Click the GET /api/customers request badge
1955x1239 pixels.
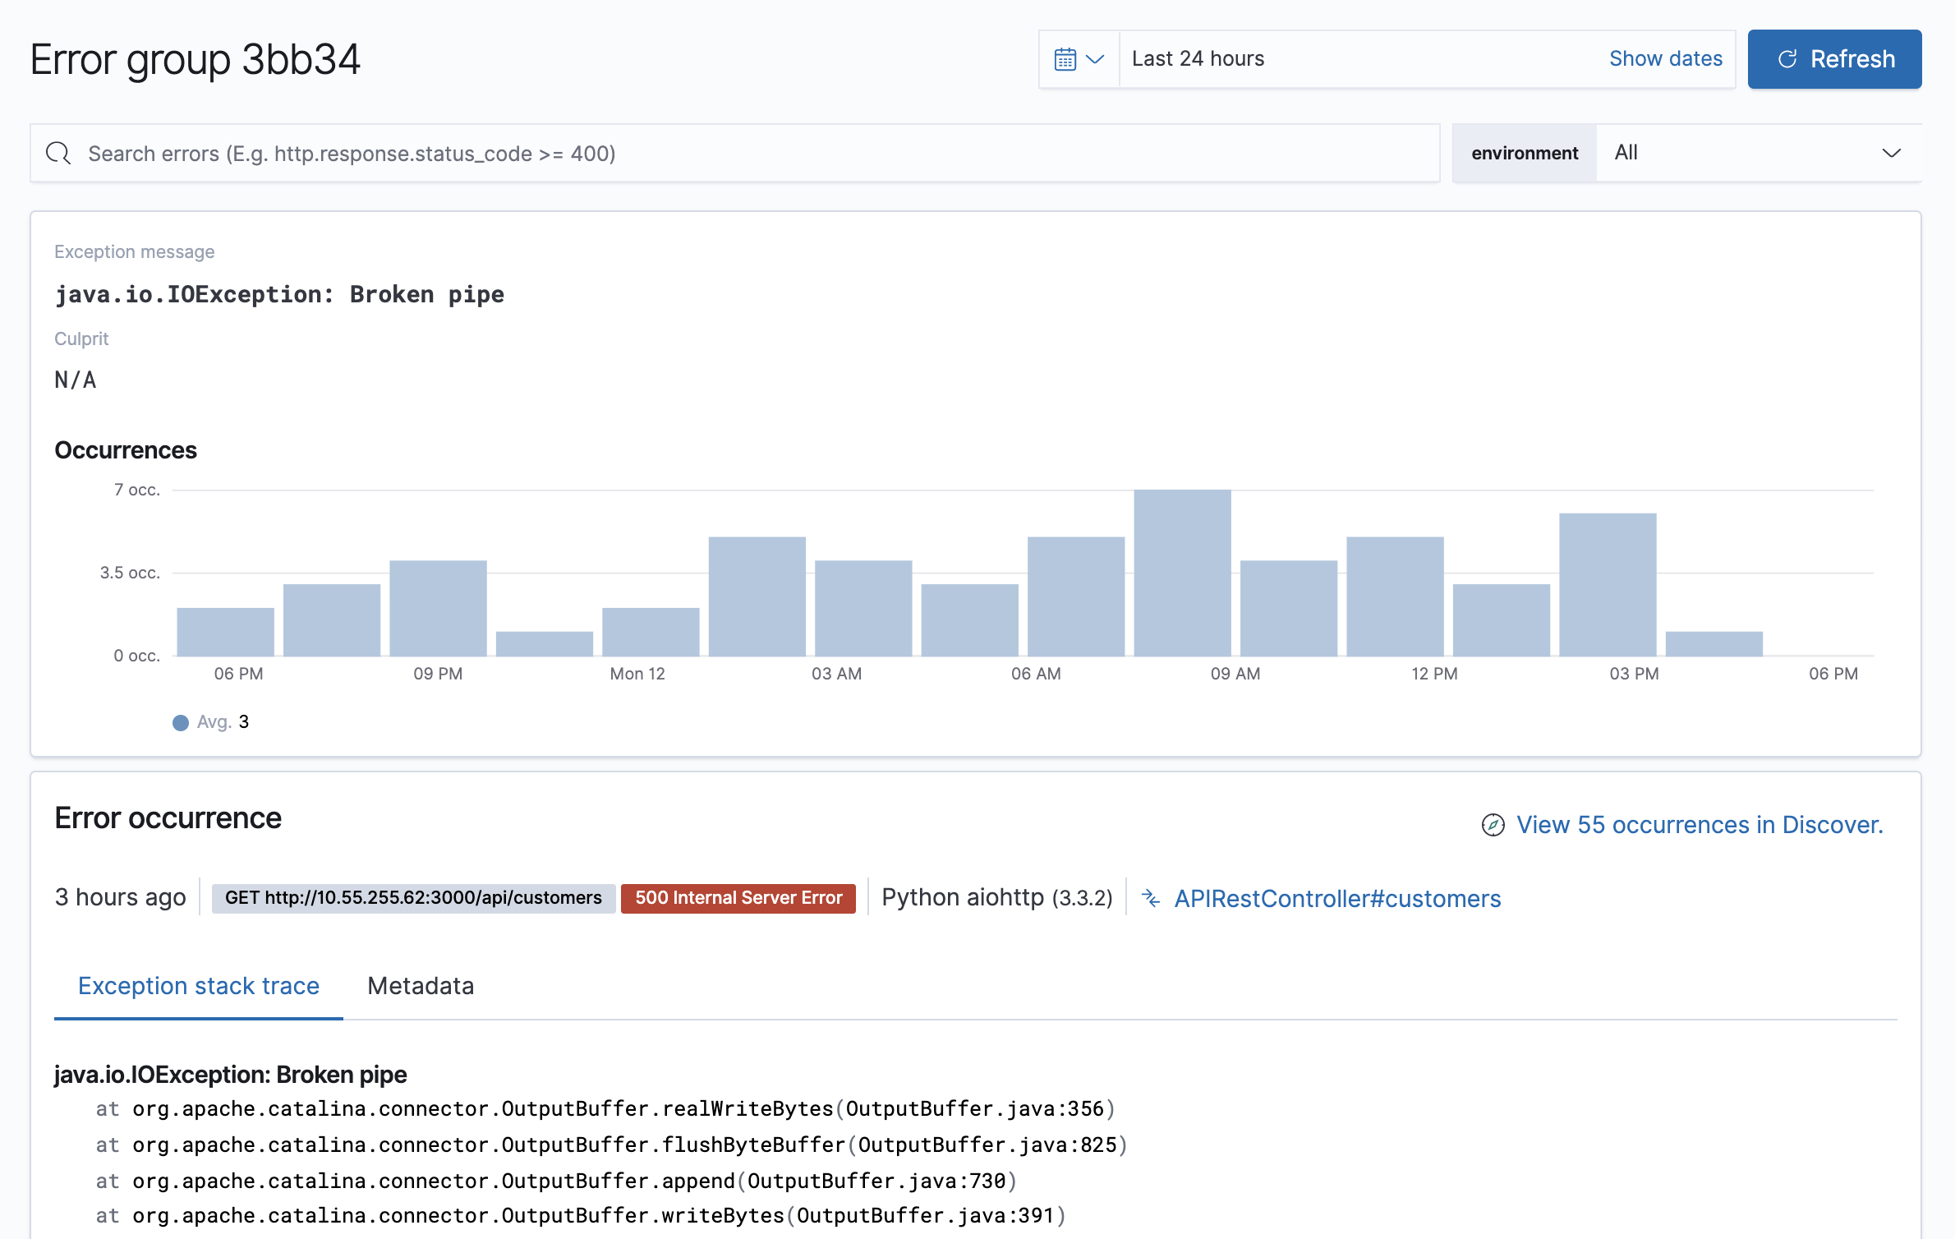[413, 898]
